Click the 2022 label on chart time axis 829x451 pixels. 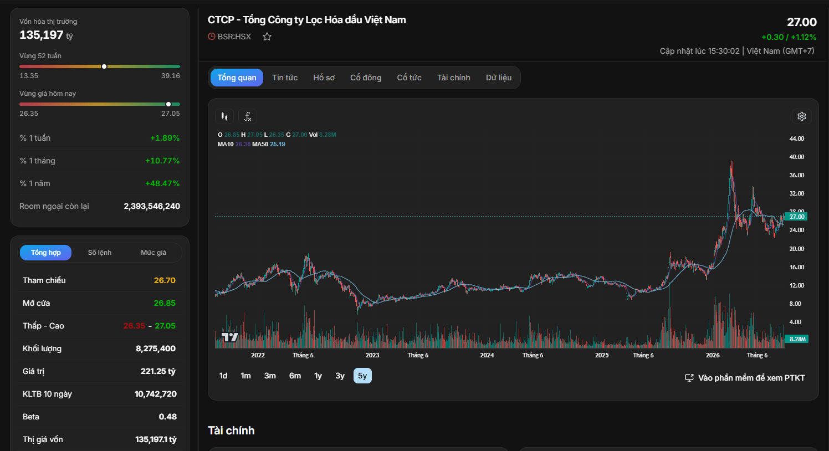click(258, 355)
